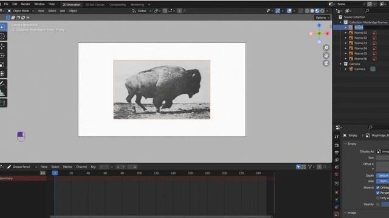Open the Window menu
This screenshot has width=389, height=218.
coord(39,4)
